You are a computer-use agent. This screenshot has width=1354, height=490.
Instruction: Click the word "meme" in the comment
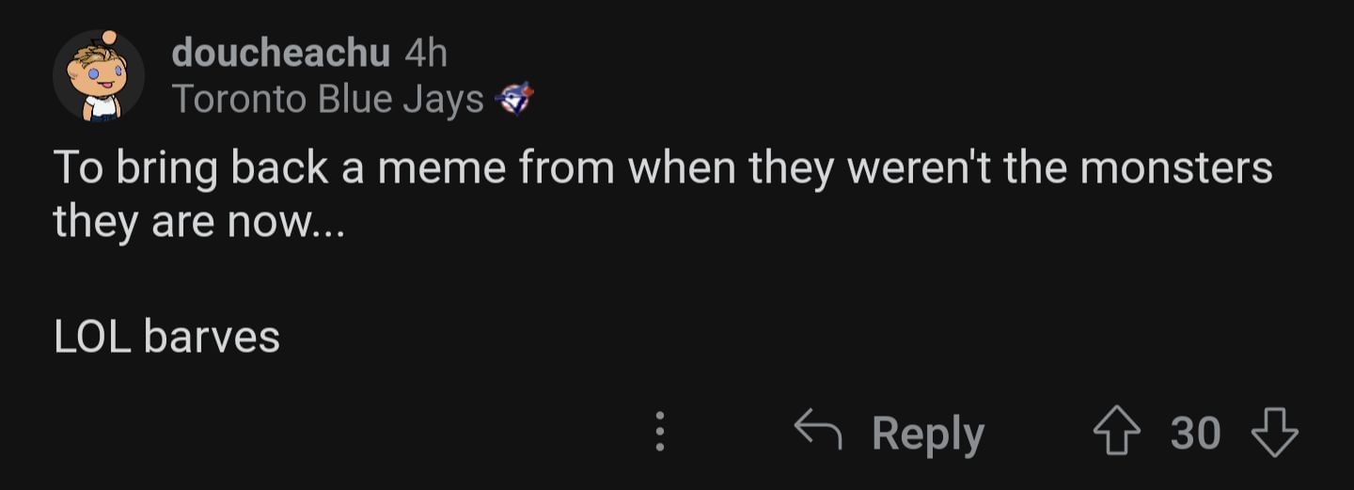(x=441, y=168)
